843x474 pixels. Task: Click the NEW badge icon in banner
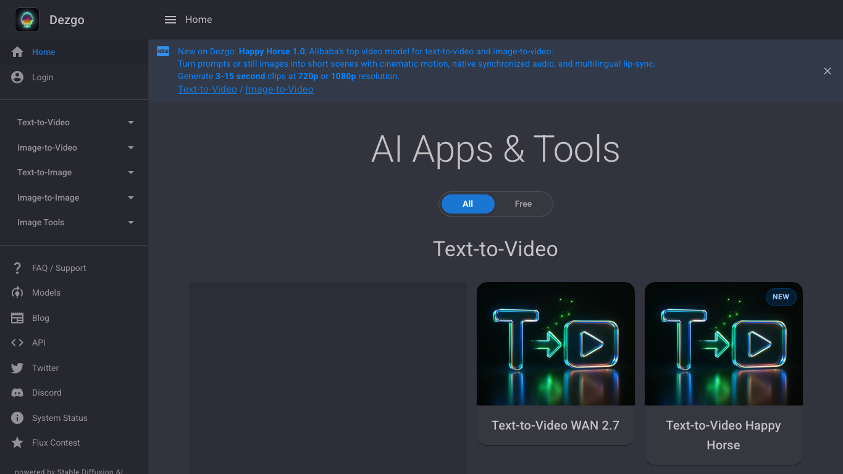click(x=163, y=51)
